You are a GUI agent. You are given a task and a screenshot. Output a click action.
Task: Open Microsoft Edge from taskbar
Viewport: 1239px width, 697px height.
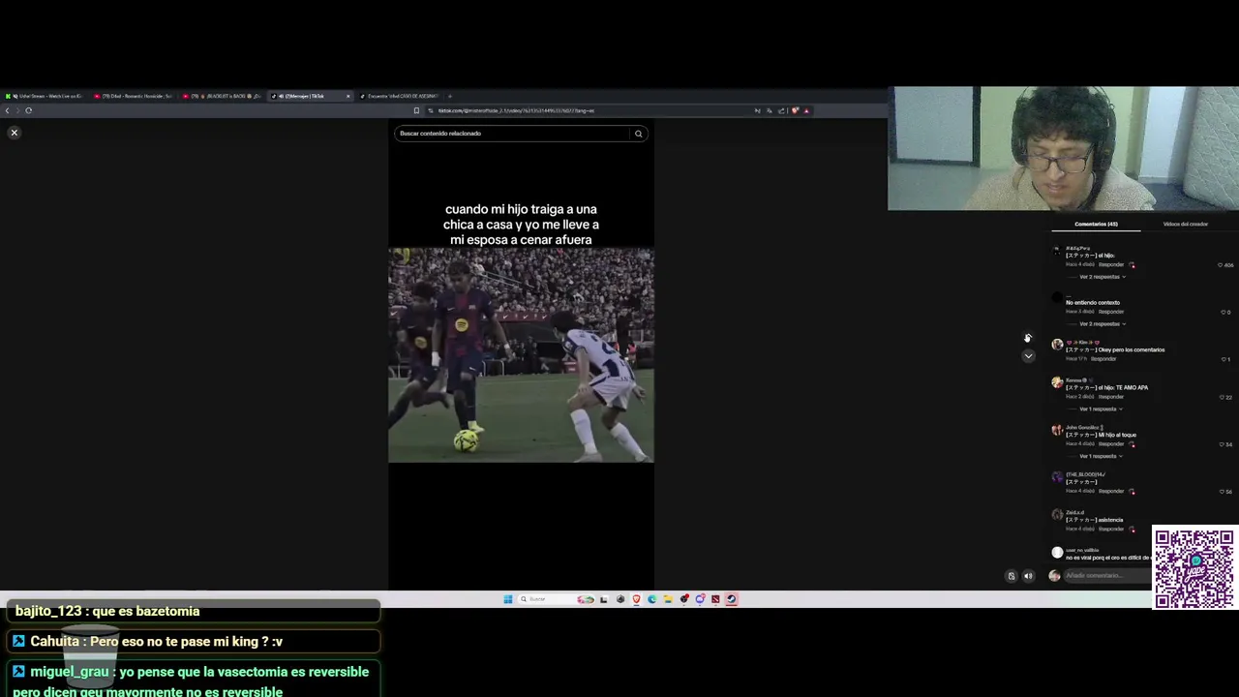(651, 599)
